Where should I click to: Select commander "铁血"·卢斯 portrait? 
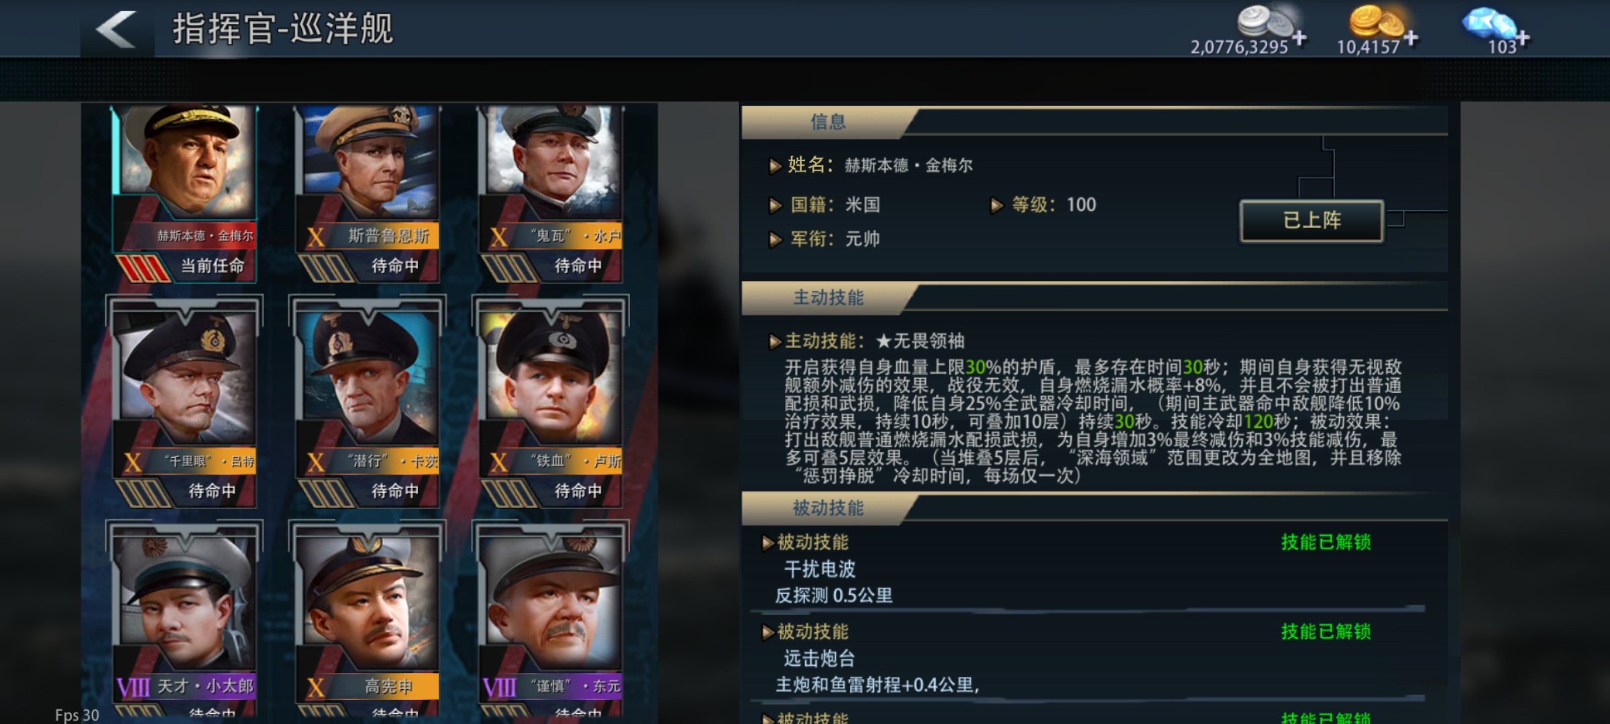coord(551,402)
